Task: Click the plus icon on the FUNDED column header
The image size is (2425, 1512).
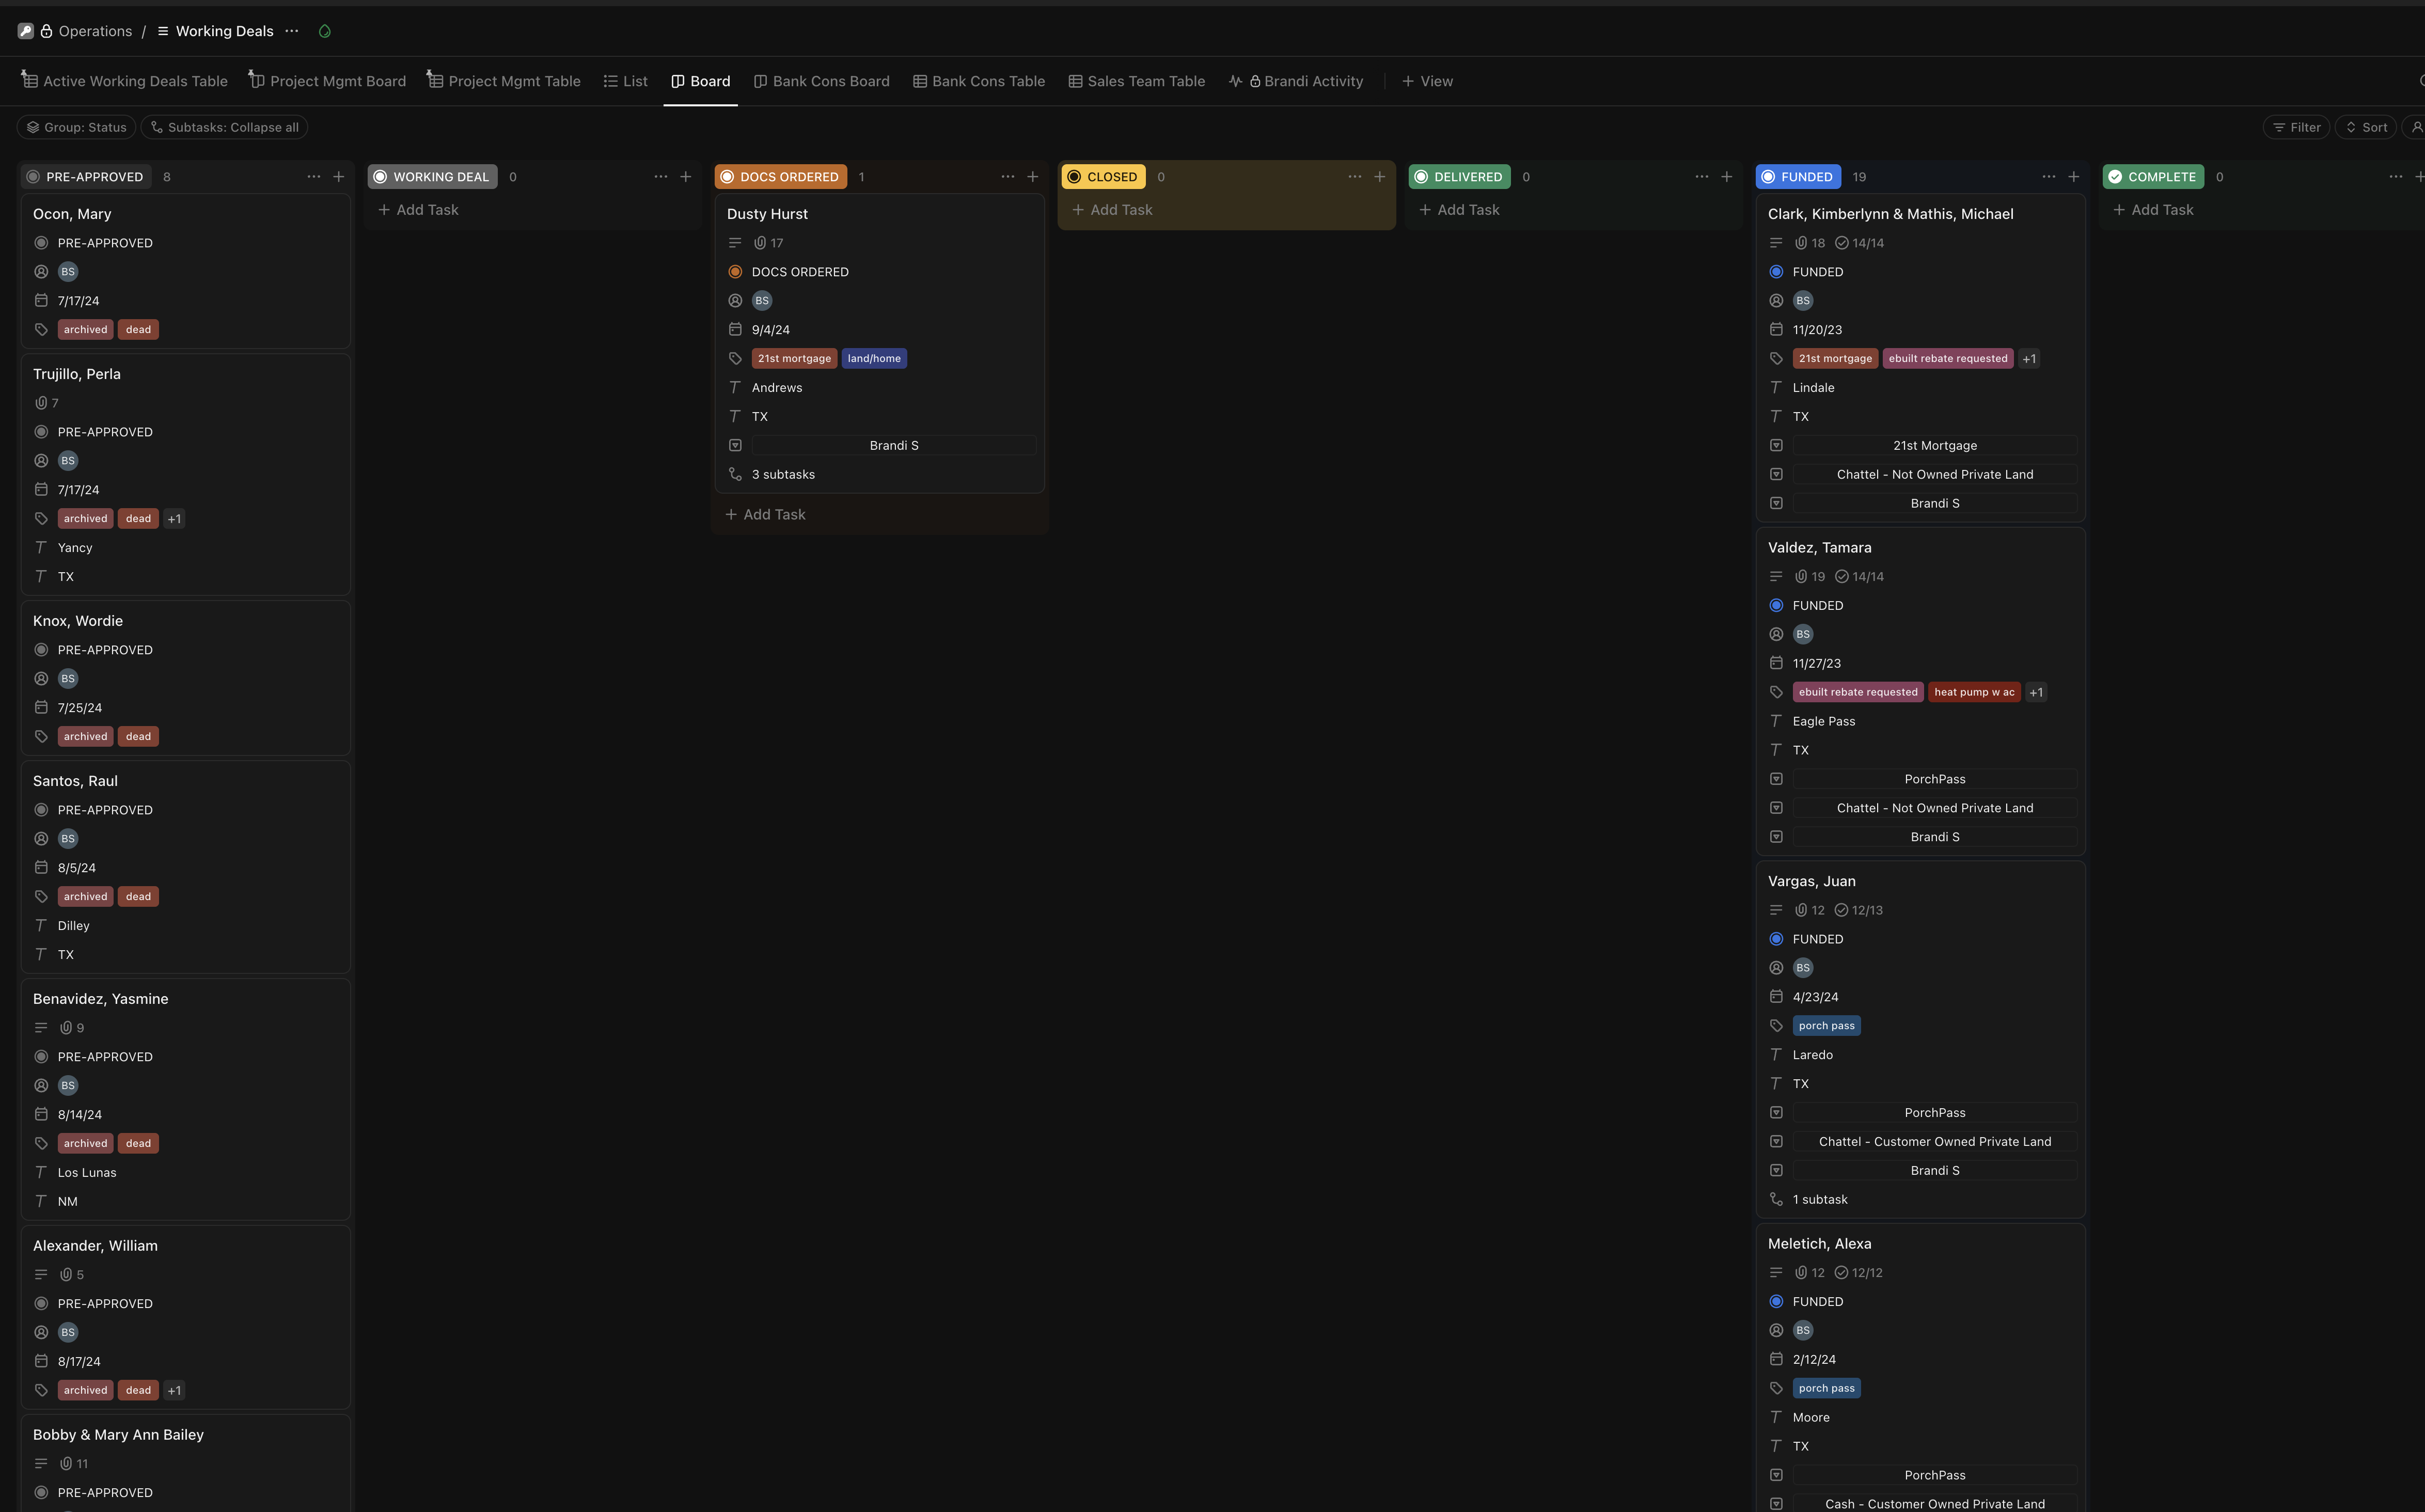Action: (x=2073, y=176)
